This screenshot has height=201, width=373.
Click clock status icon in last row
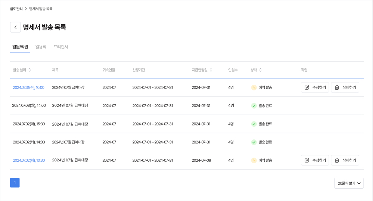tap(254, 160)
